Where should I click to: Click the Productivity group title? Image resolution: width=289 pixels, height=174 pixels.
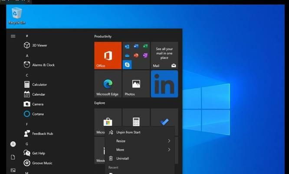coord(103,37)
